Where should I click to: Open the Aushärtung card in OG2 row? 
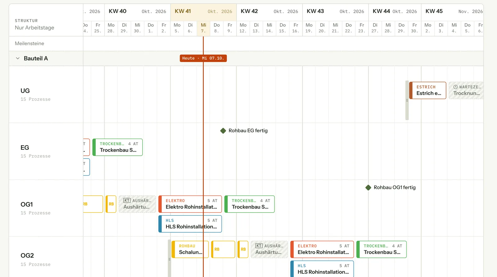click(x=269, y=249)
